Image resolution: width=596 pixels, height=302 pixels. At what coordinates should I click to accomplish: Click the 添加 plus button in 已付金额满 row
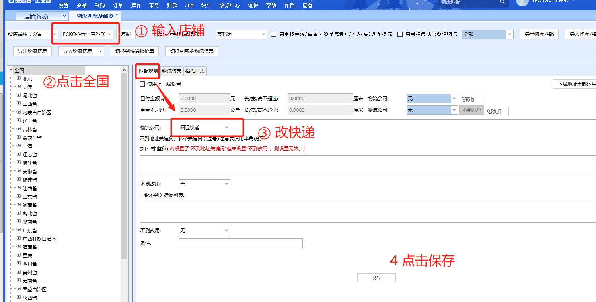point(471,99)
